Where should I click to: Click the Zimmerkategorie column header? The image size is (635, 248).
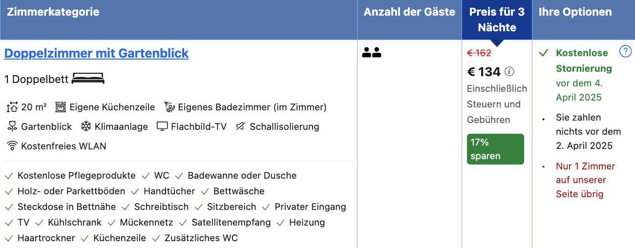click(179, 20)
